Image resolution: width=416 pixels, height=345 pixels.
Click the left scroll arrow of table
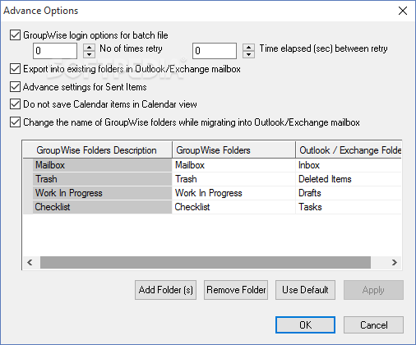coord(30,262)
